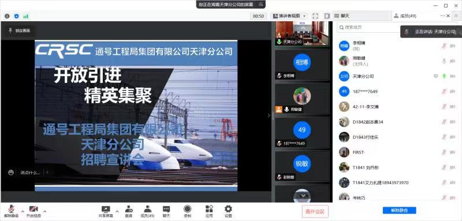Viewport: 462px width, 221px height.
Task: Open the Invite icon in bottom toolbar
Action: click(x=128, y=209)
